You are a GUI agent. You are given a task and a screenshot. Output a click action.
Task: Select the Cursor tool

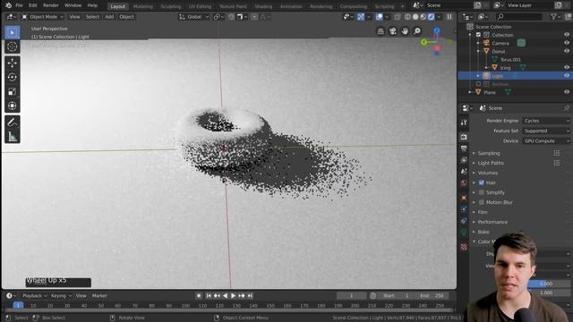click(x=12, y=47)
